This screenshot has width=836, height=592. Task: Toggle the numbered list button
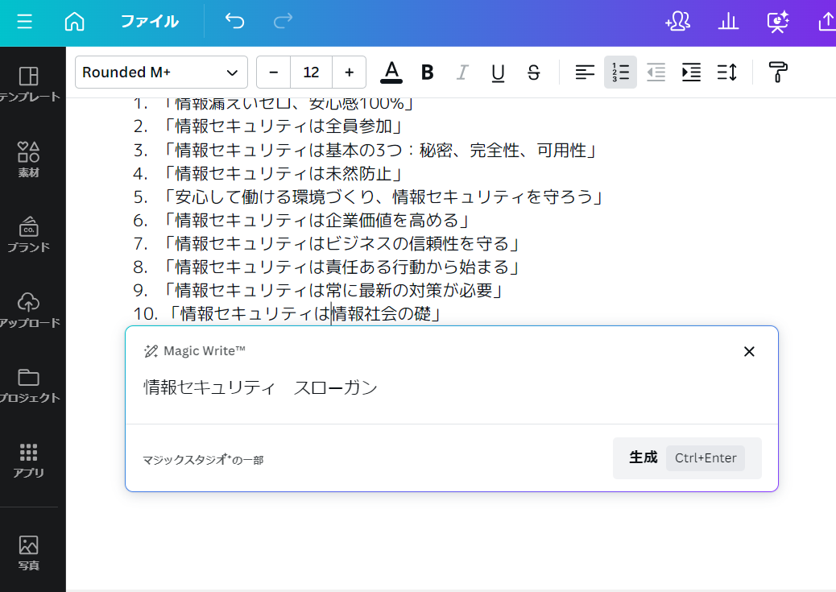point(621,72)
